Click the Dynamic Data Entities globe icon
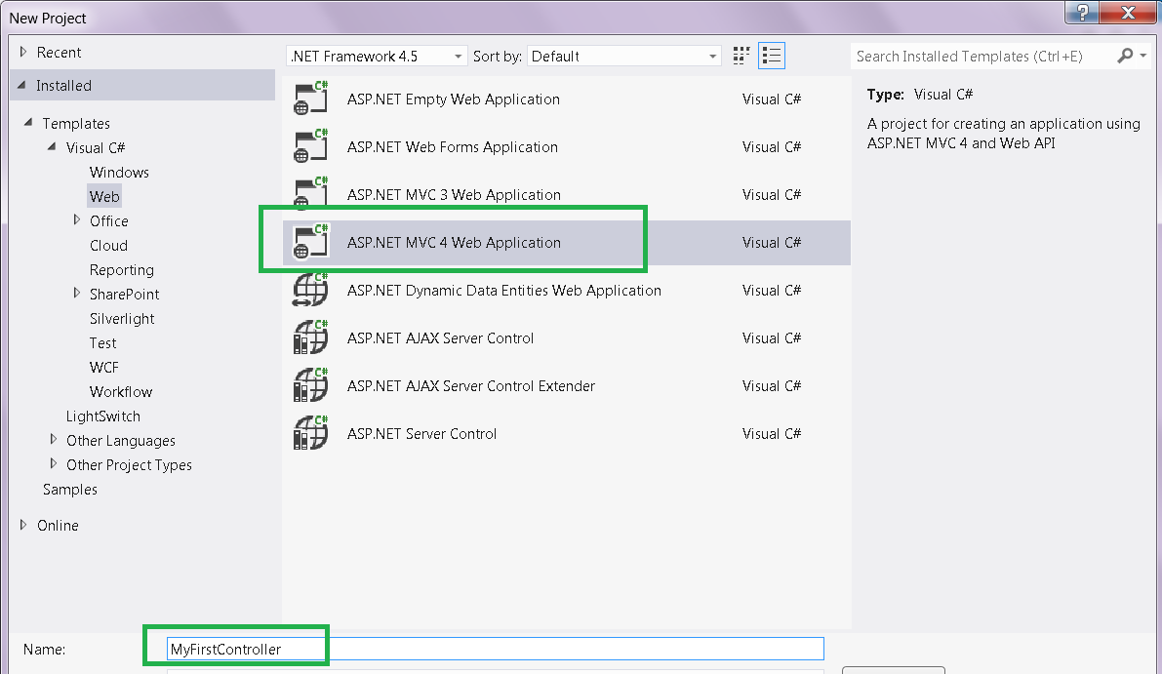Screen dimensions: 1162x674 (x=310, y=290)
